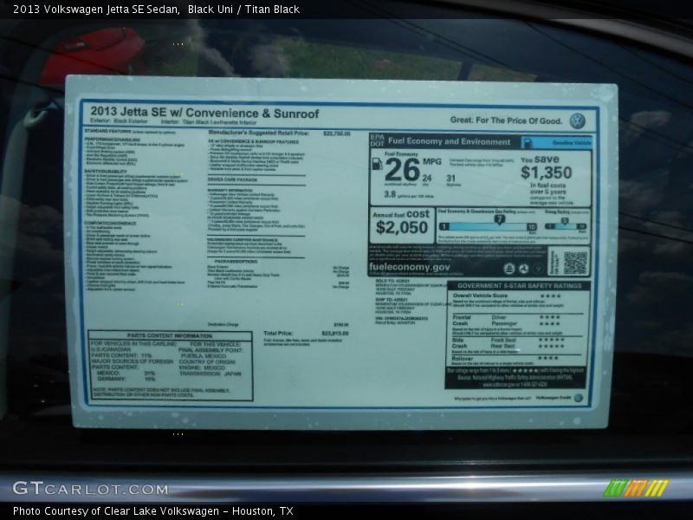
Task: Click the Parts Content Information box
Action: tap(170, 366)
